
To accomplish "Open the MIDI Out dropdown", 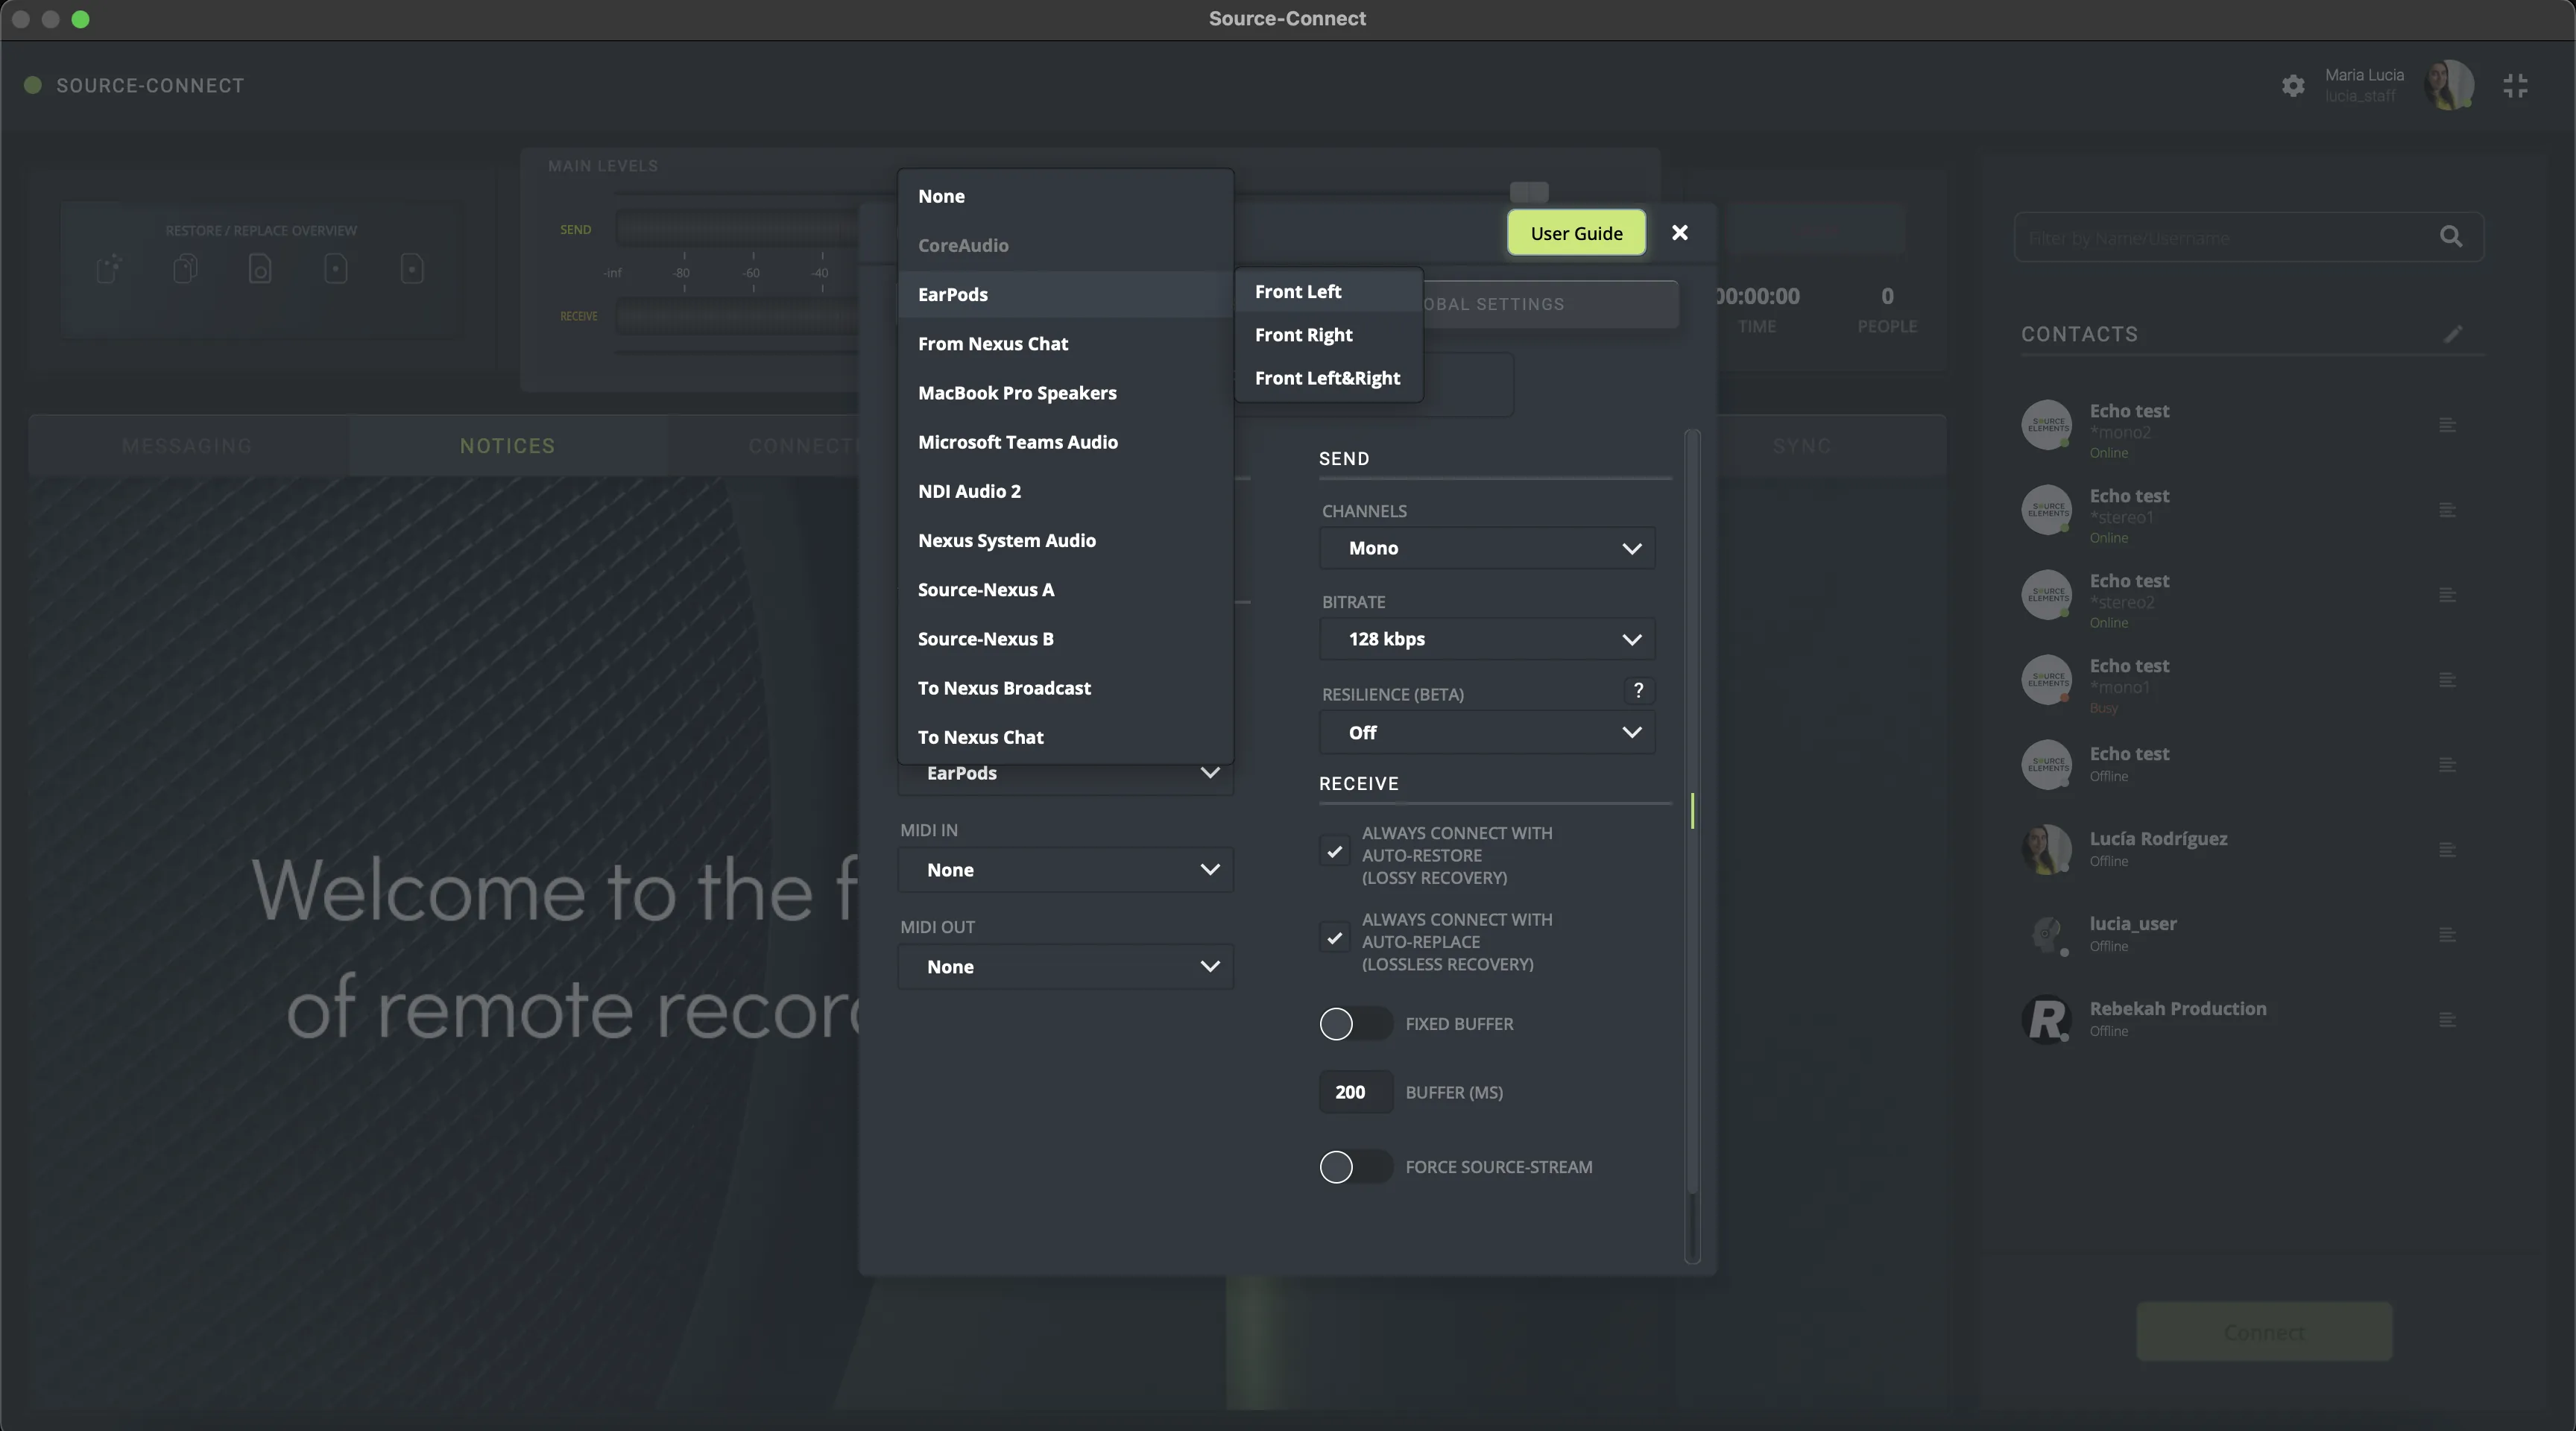I will coord(1066,967).
